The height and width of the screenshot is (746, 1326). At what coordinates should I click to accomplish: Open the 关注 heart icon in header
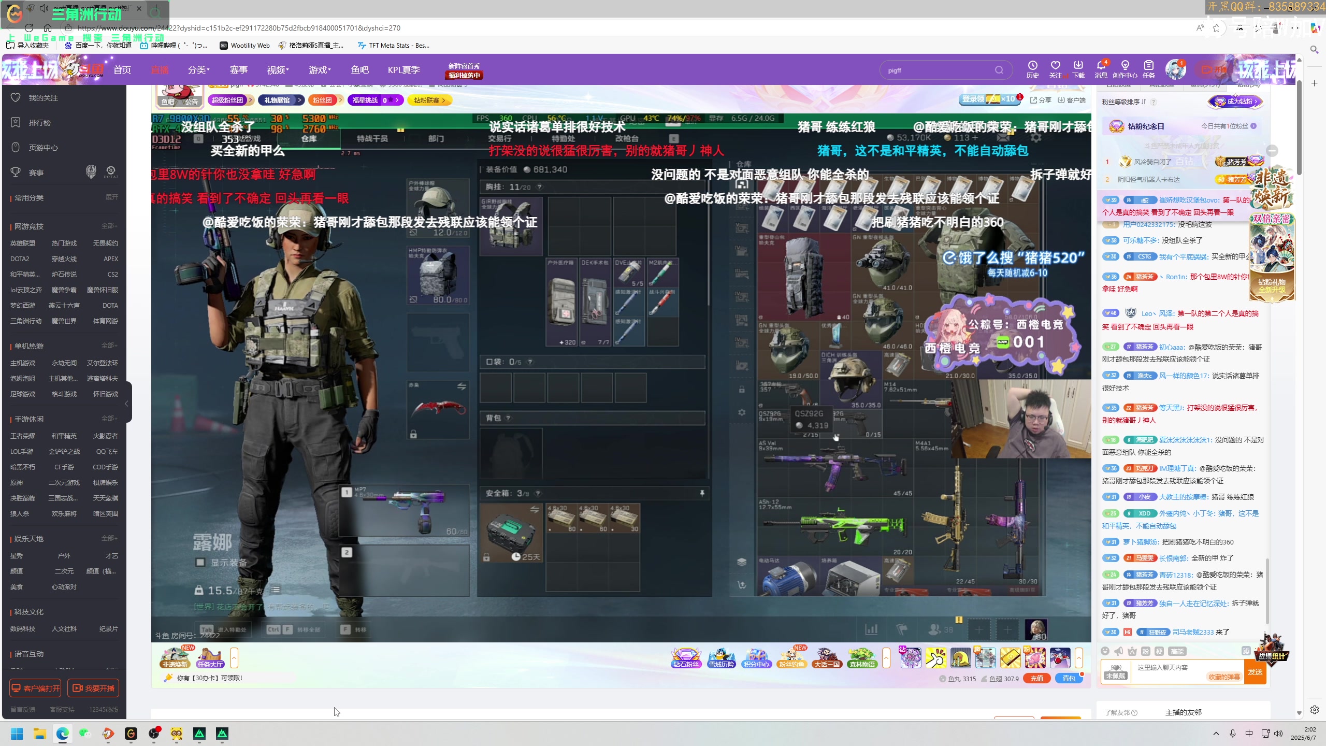pyautogui.click(x=1055, y=69)
